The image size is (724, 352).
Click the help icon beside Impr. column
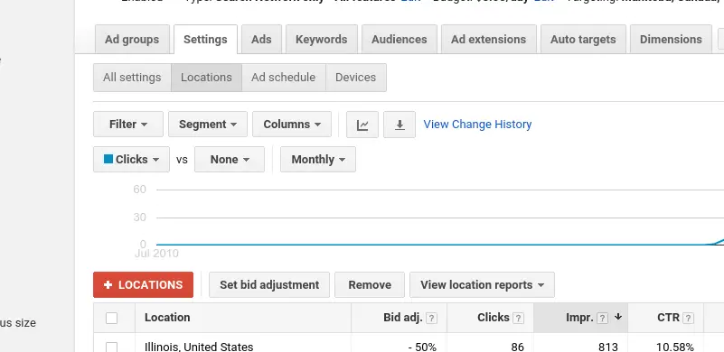tap(602, 319)
